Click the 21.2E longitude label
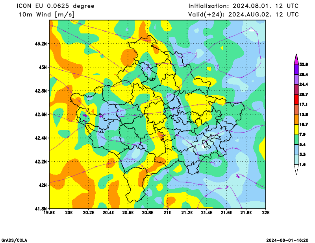The width and height of the screenshot is (315, 243). tap(187, 212)
